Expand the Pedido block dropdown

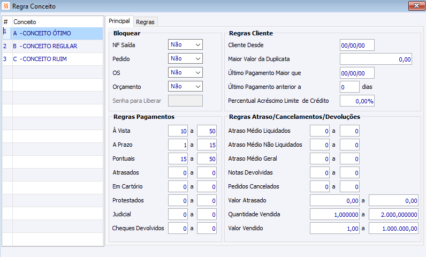[185, 59]
